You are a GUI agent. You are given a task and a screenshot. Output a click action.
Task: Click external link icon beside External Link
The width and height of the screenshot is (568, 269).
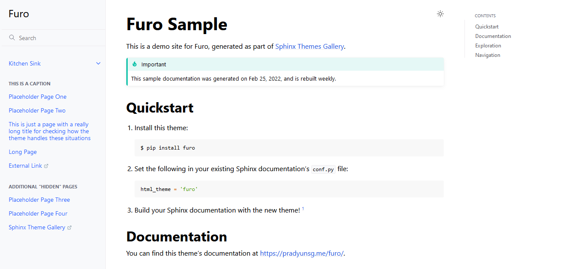coord(47,166)
